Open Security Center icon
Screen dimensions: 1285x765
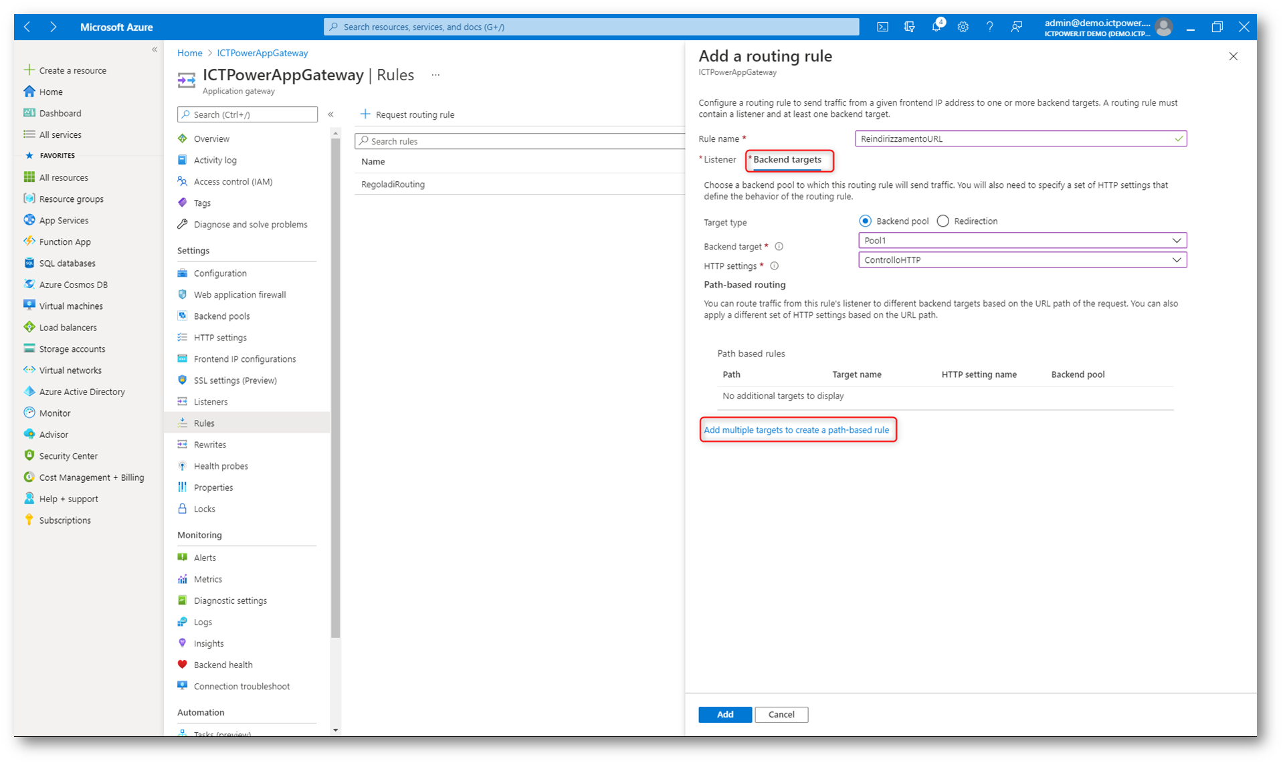point(29,455)
